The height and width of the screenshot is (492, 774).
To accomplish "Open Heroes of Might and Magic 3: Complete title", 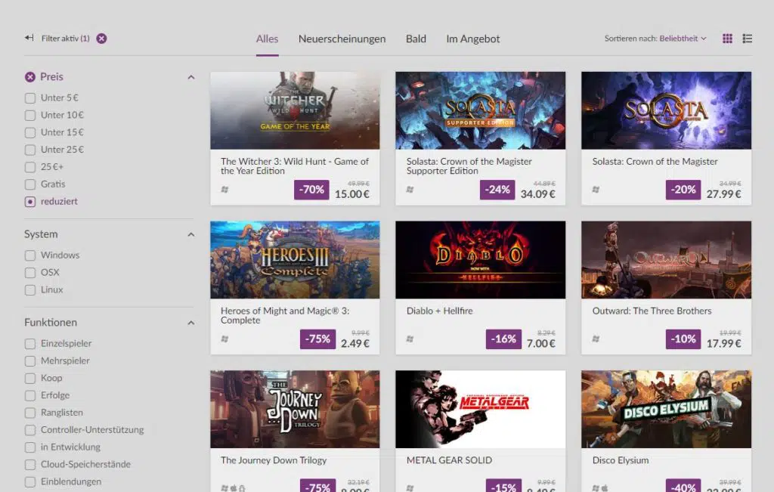I will tap(285, 316).
